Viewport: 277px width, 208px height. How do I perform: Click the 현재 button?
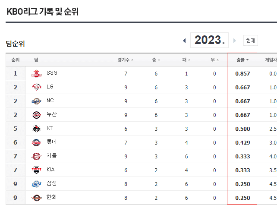coord(250,41)
